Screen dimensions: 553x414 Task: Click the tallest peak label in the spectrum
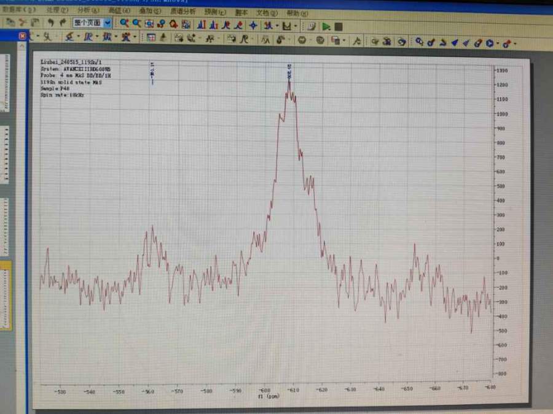(x=289, y=71)
